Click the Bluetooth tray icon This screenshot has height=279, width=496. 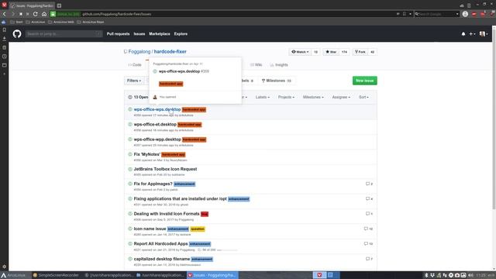tap(426, 275)
